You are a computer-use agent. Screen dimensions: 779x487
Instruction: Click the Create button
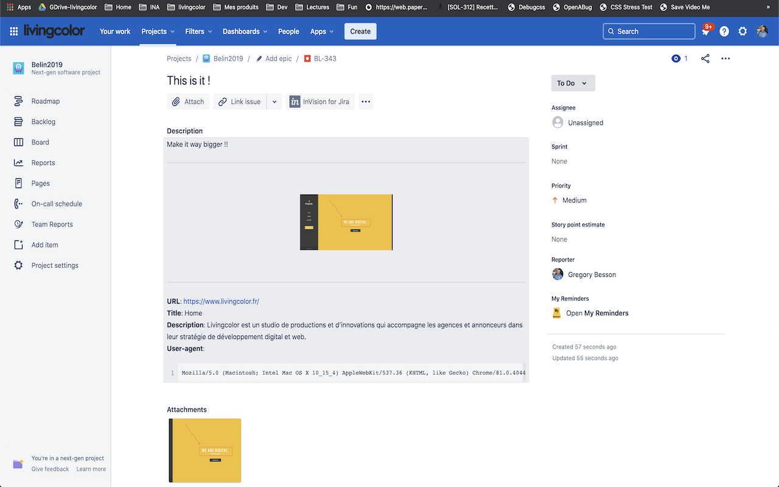[x=360, y=31]
